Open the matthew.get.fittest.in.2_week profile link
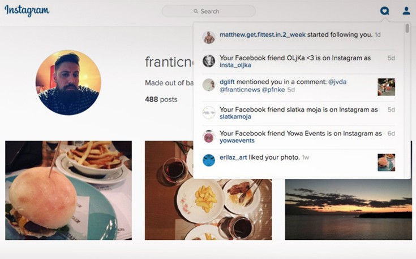 click(262, 35)
